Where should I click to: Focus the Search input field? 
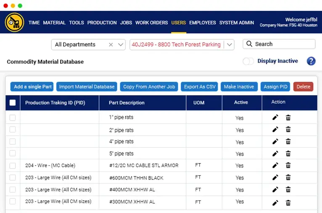(279, 44)
